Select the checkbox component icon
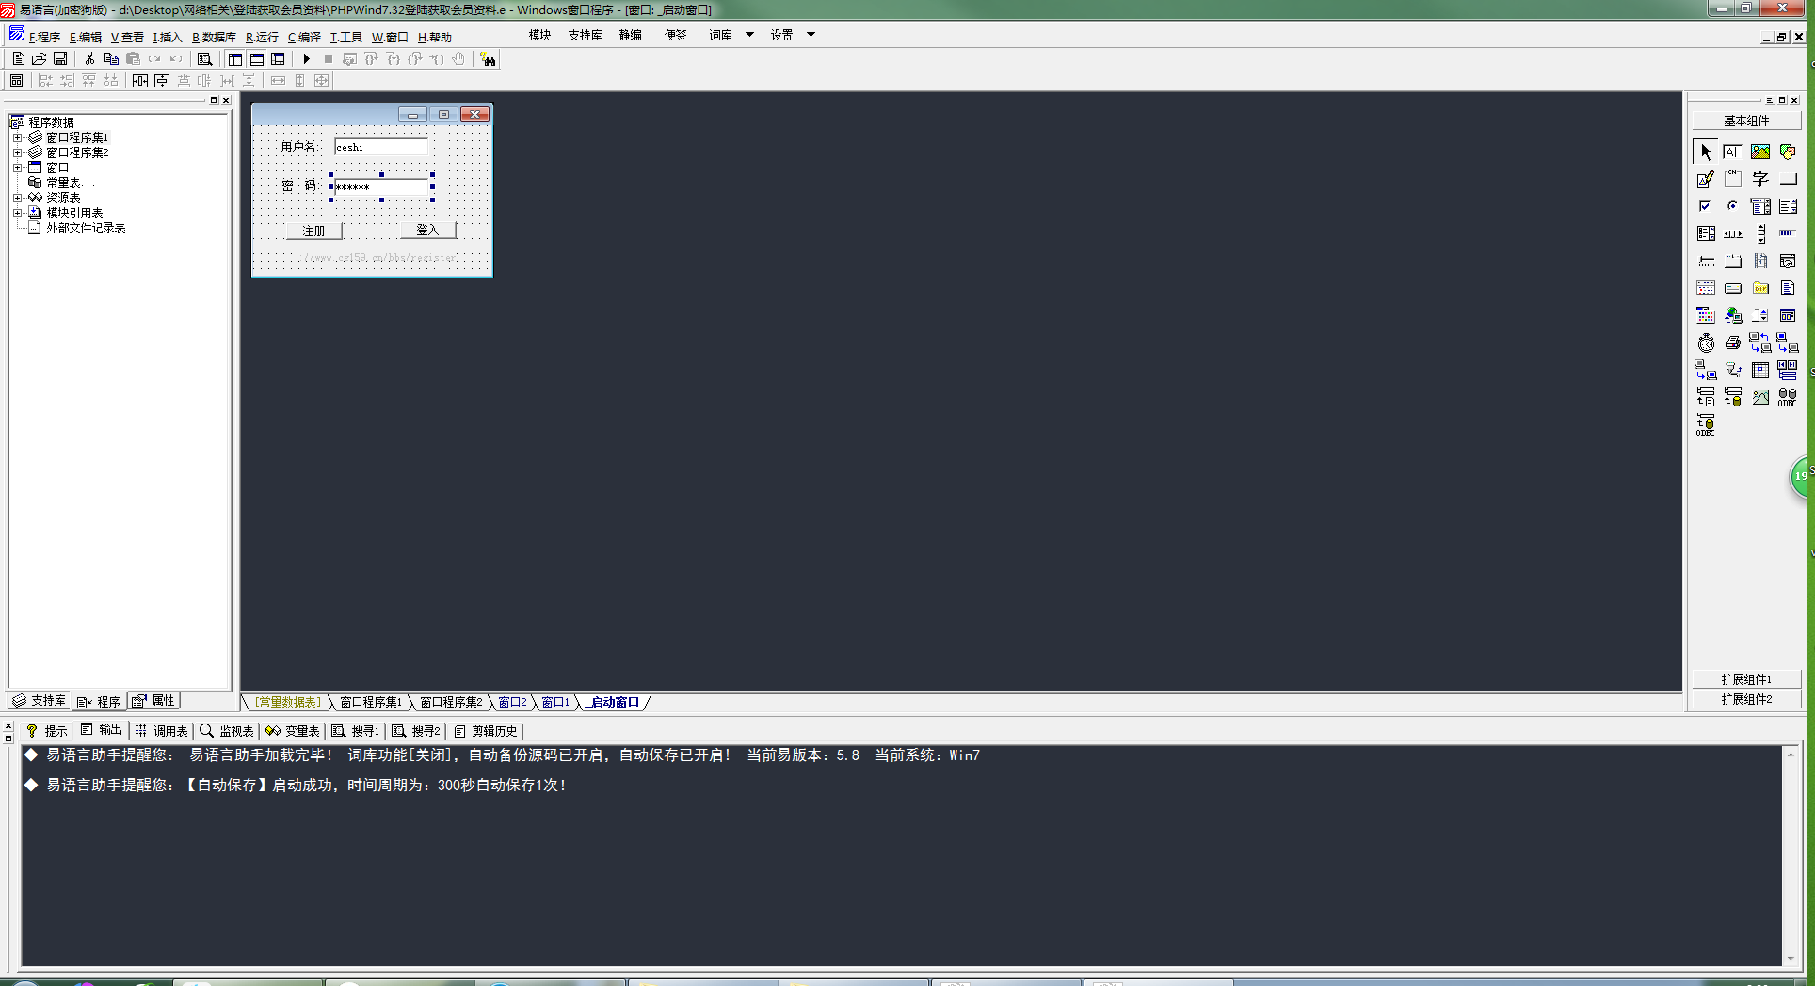Image resolution: width=1815 pixels, height=986 pixels. pos(1705,206)
